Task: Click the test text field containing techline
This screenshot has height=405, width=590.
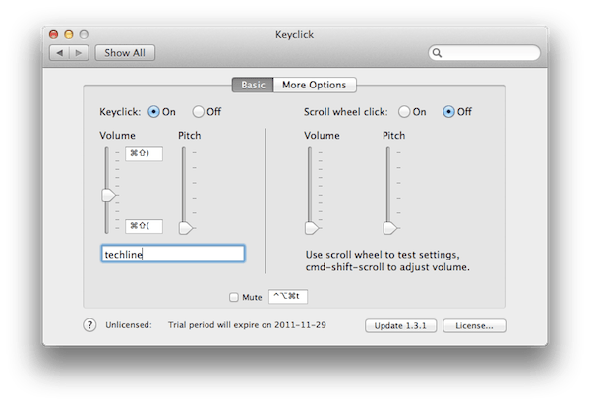Action: (x=173, y=254)
